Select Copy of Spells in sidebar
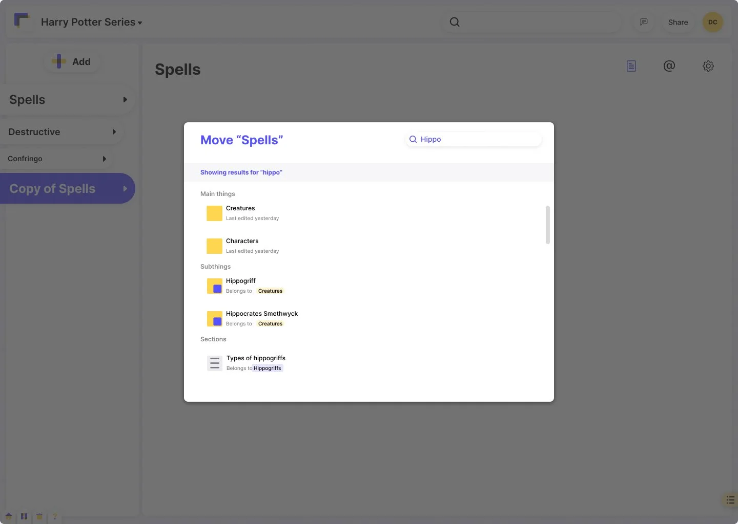The height and width of the screenshot is (524, 738). pos(68,188)
